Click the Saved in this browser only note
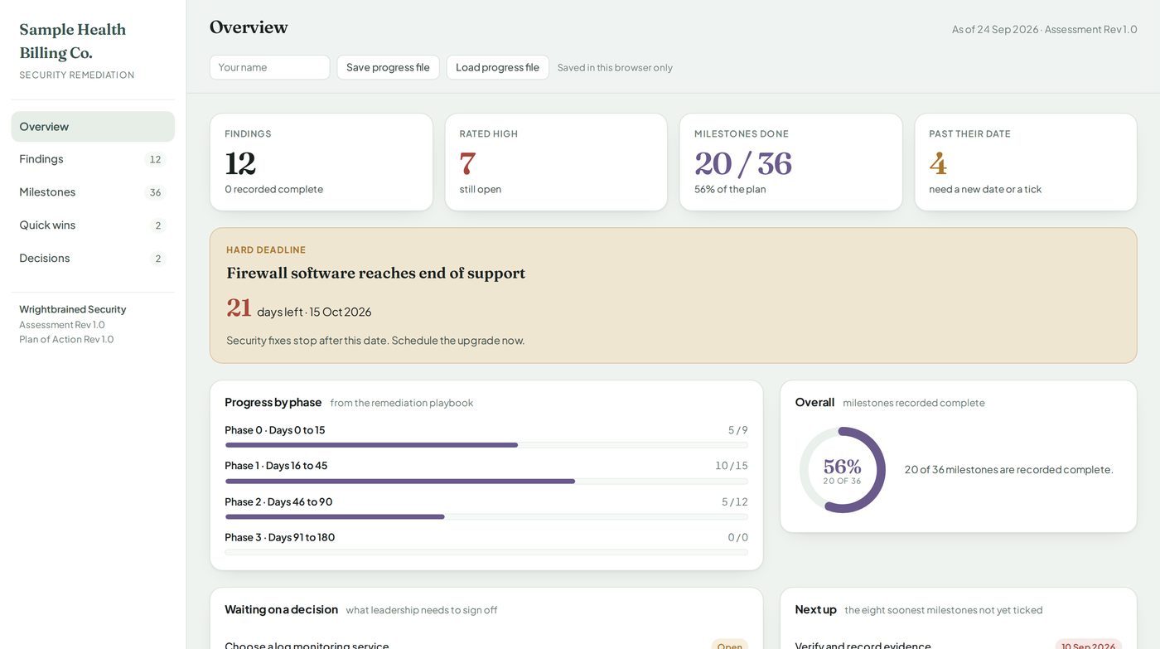 (x=615, y=68)
